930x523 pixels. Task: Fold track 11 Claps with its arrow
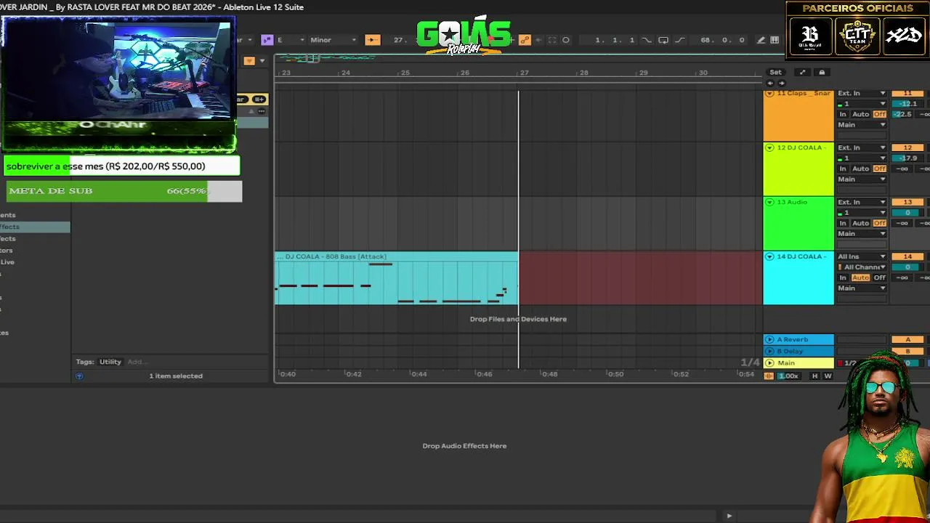pos(769,94)
